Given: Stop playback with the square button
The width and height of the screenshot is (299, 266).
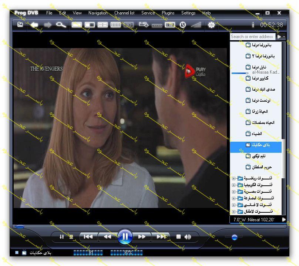Looking at the screenshot, I should click(178, 237).
